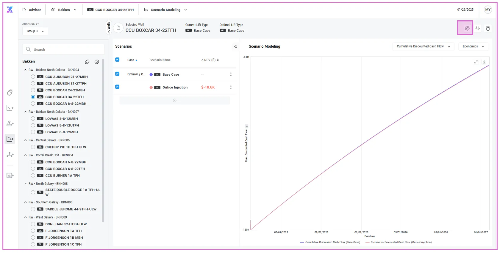Open the Cumulative Discounted Cash Flow dropdown

click(423, 46)
